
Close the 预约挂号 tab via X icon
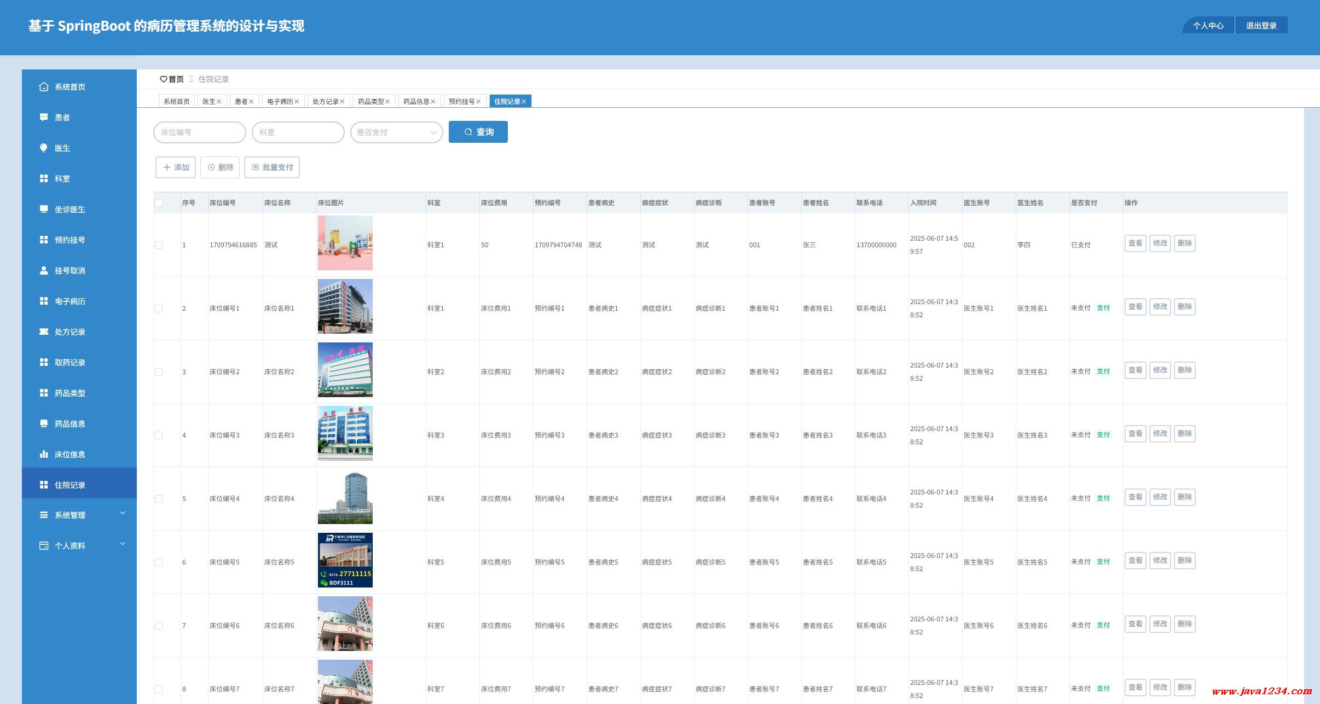pos(478,101)
